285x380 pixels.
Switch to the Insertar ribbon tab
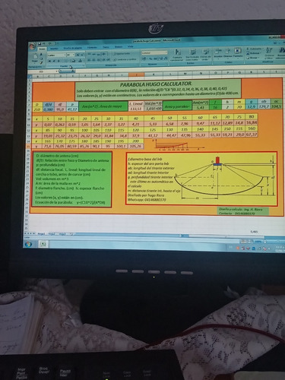pos(54,49)
